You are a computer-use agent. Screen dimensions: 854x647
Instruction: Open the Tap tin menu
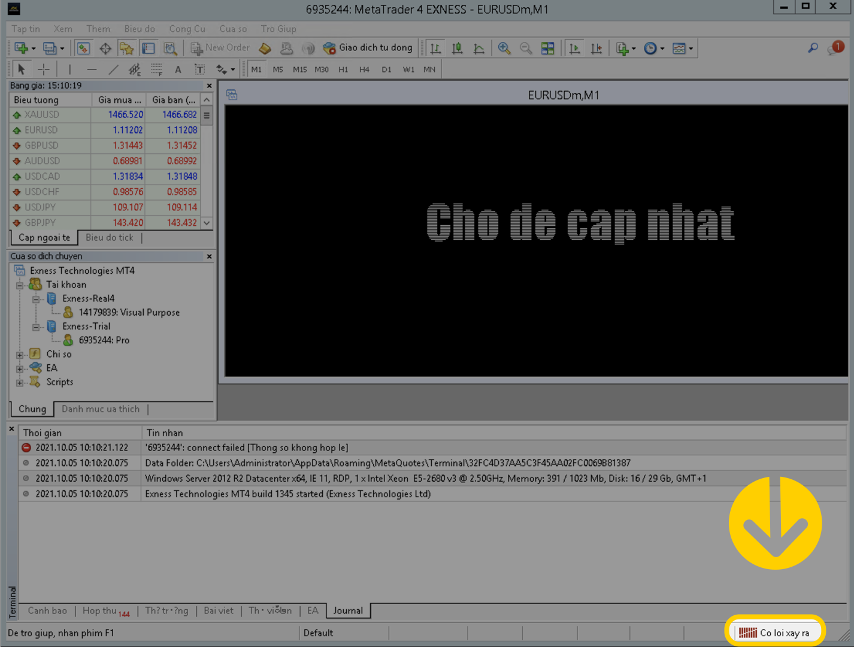26,29
